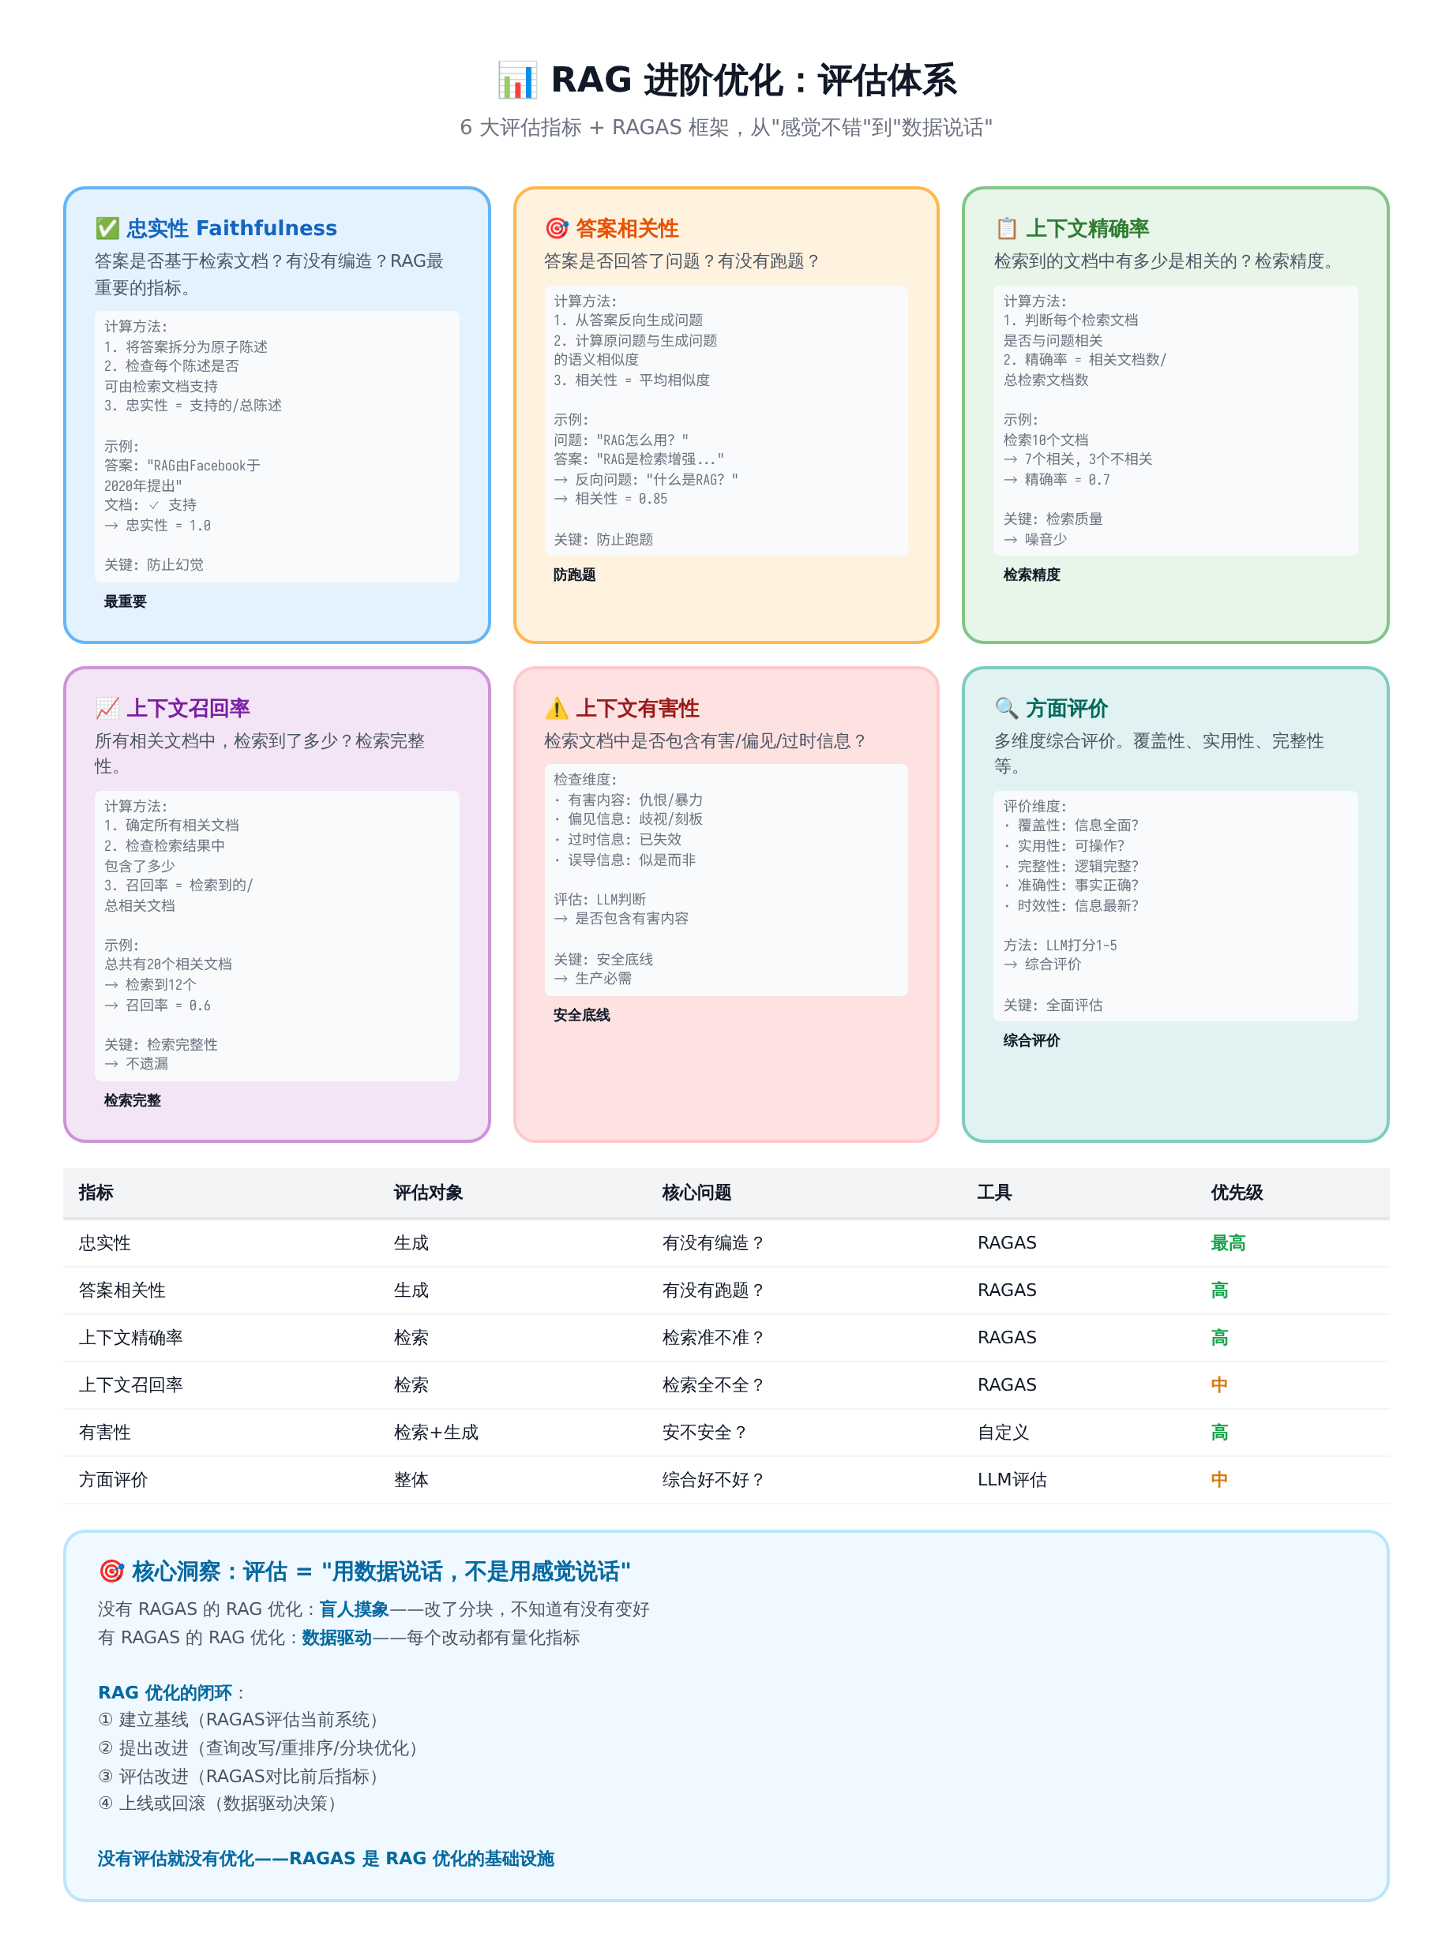Click the 相关性 = 0.85 example result
Screen dimensions: 1453x1959
[x=610, y=499]
